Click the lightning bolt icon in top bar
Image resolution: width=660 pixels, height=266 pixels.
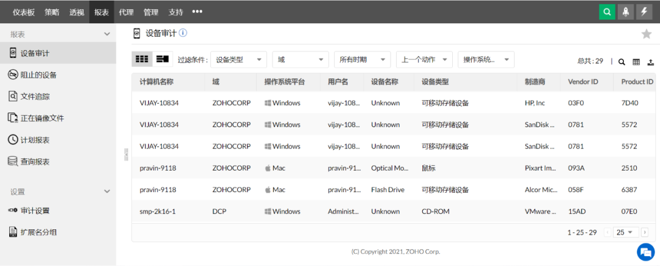click(x=644, y=12)
